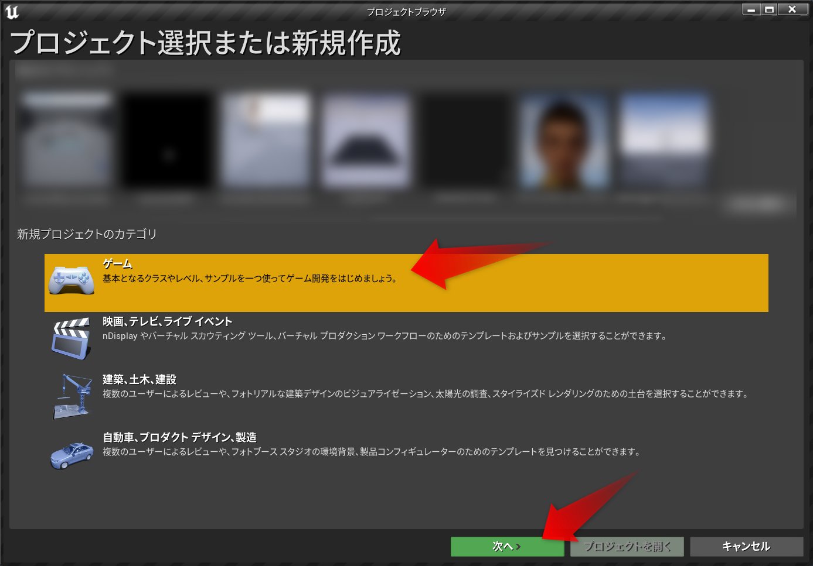Open the second black project thumbnail

pos(166,140)
